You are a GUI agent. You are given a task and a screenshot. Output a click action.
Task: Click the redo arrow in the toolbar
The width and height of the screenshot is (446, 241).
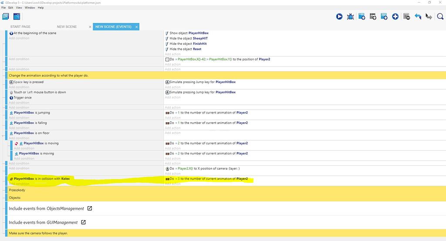tap(429, 17)
